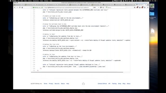
Task: Click inside the github.com address bar
Action: click(68, 7)
